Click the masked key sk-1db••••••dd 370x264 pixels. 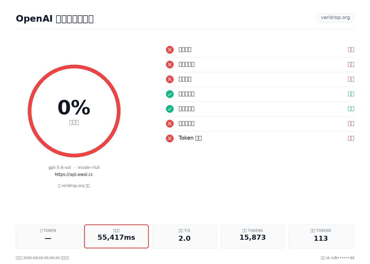coord(340,258)
